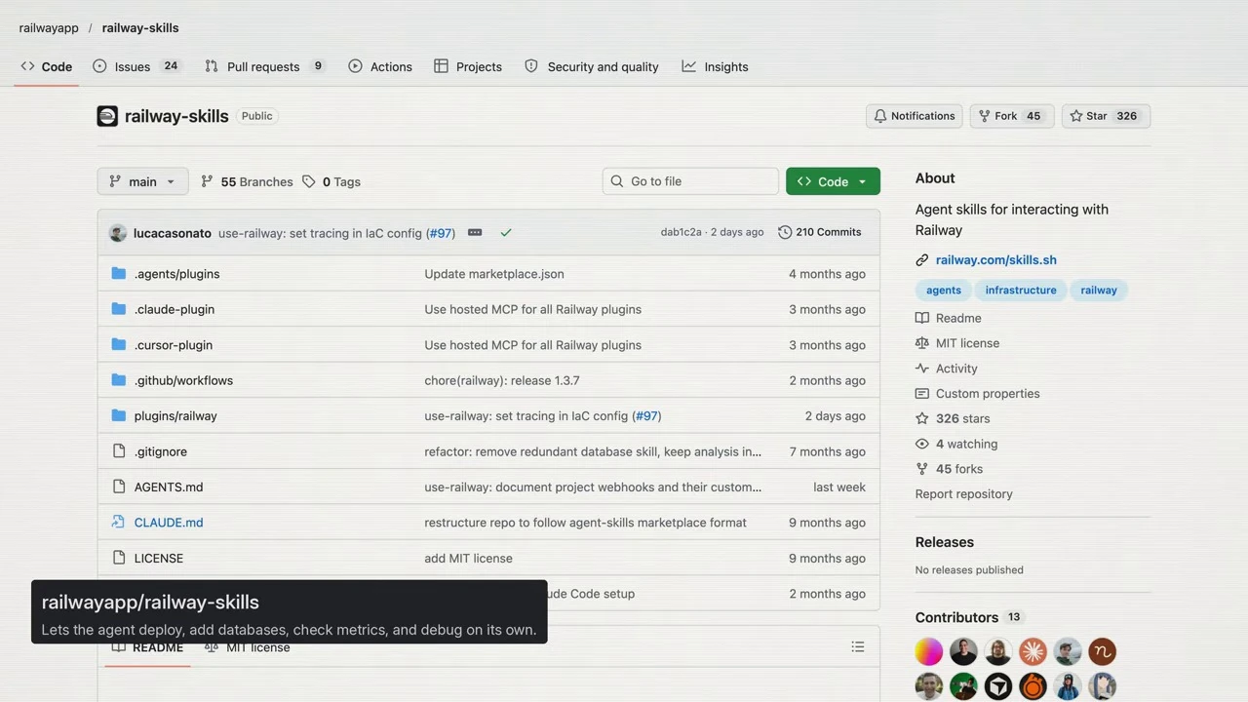
Task: Open the .gitignore file
Action: pyautogui.click(x=160, y=451)
